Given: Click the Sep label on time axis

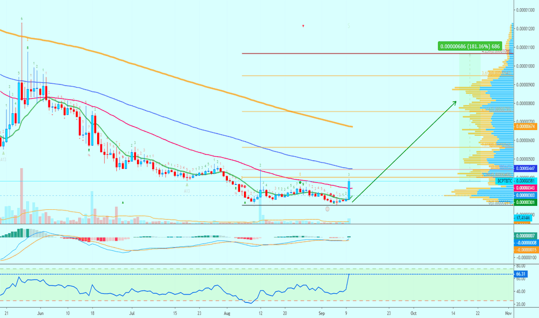Looking at the screenshot, I should click(322, 313).
